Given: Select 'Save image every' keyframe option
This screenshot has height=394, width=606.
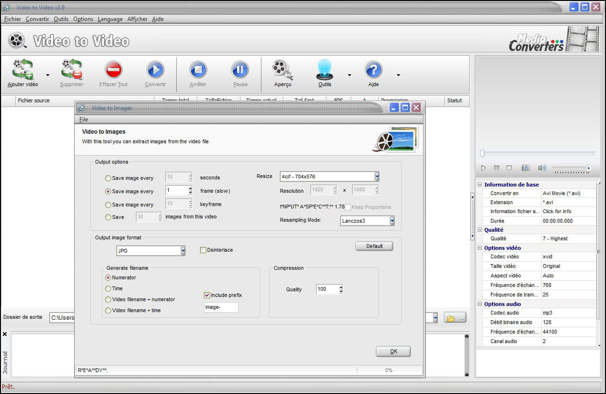Looking at the screenshot, I should 108,205.
